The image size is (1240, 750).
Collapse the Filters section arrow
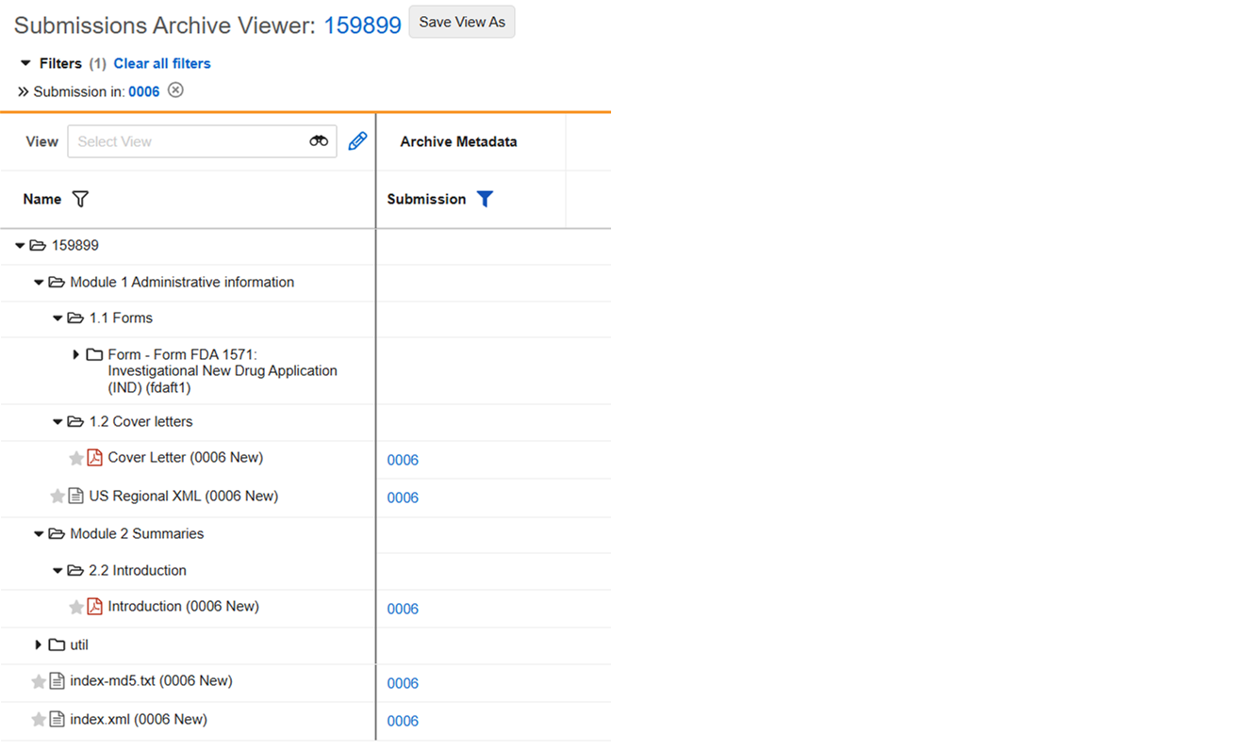(x=25, y=63)
